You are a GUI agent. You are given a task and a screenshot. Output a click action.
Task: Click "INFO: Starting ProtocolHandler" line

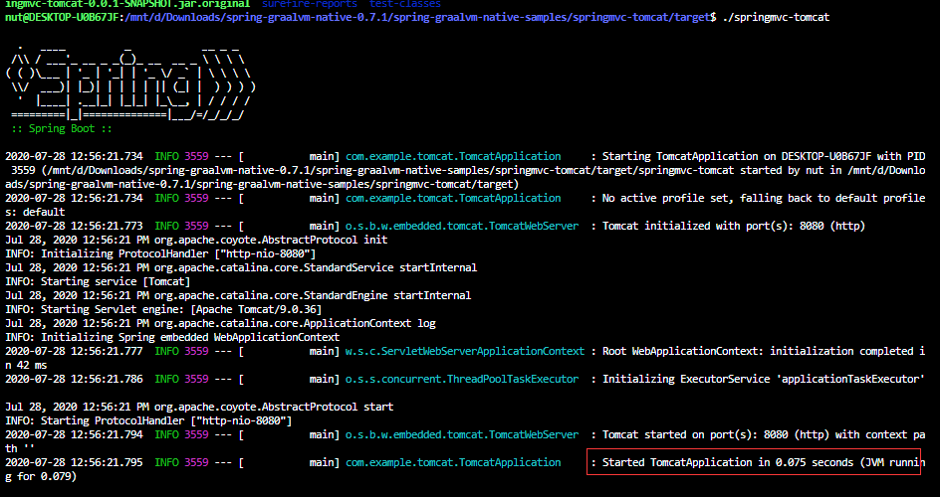pos(148,421)
